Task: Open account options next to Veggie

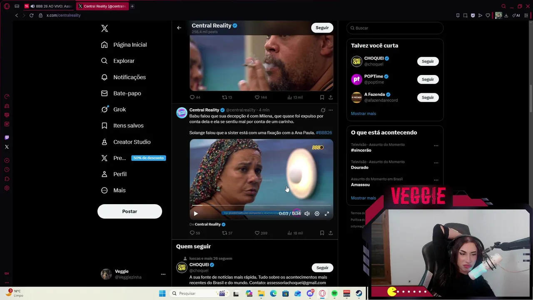Action: tap(163, 274)
